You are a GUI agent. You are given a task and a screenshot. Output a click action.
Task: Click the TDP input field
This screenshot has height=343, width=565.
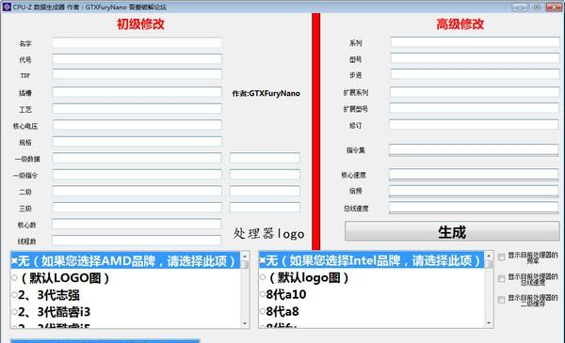click(137, 74)
